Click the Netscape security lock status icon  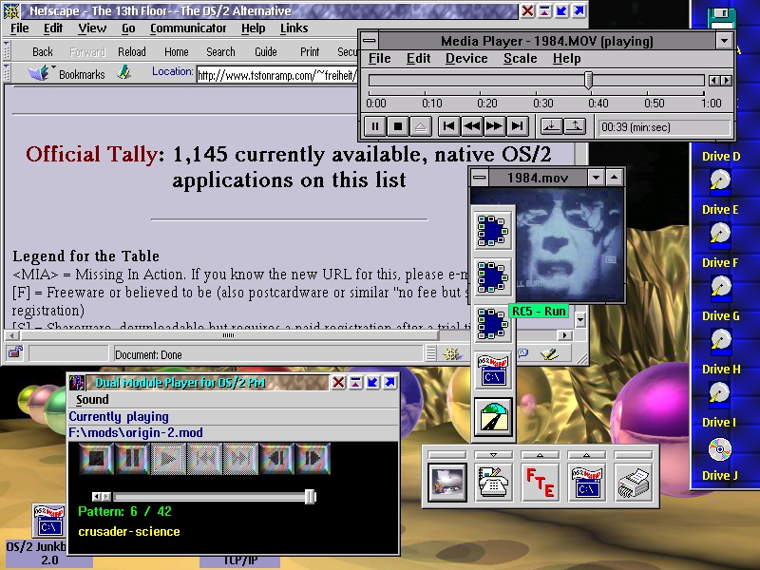15,353
